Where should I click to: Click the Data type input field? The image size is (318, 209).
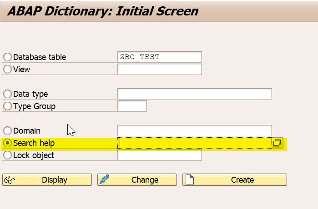(195, 94)
